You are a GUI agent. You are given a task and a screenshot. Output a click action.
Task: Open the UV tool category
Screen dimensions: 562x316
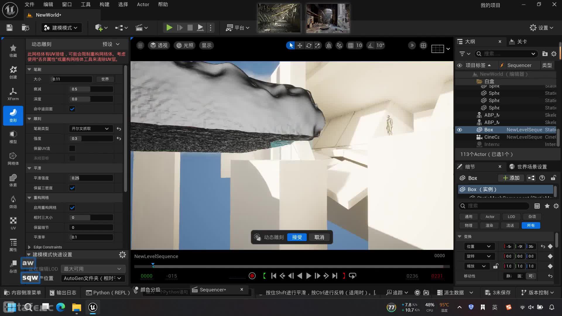[13, 223]
